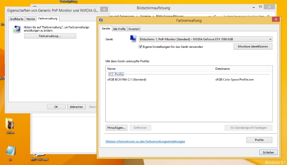Minimize the Bildschirmauflösung window
The width and height of the screenshot is (287, 165).
tap(254, 7)
